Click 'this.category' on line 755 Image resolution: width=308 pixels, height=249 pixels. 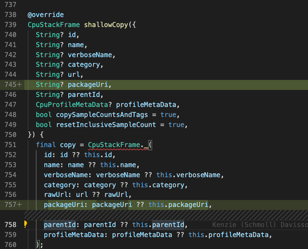click(x=158, y=185)
